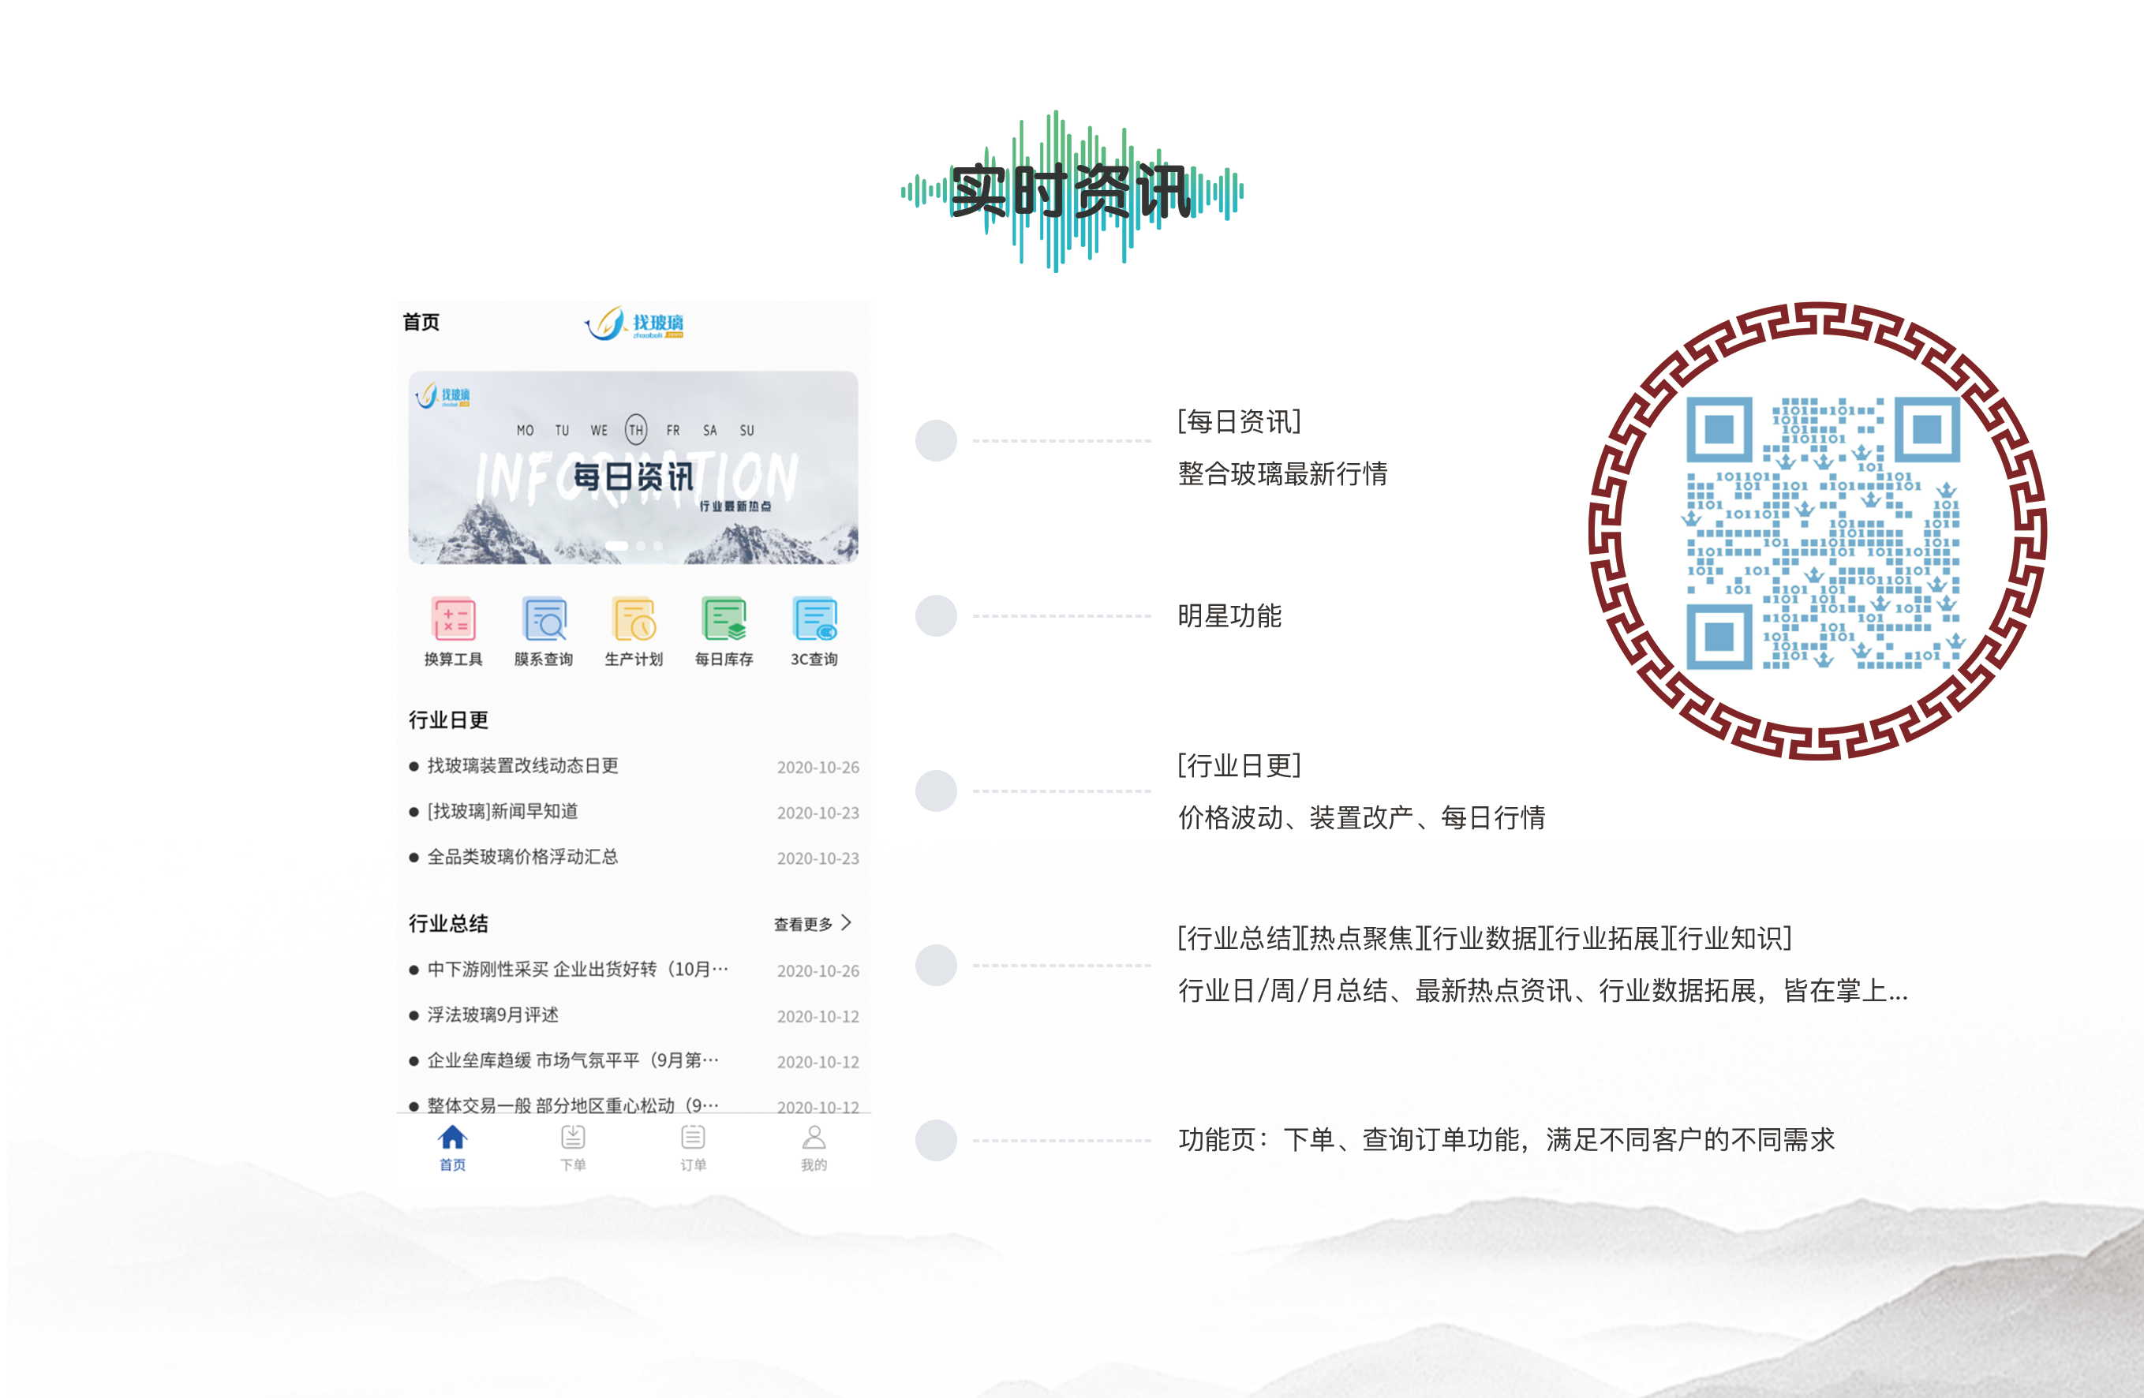Viewport: 2144px width, 1398px height.
Task: Open the 每日资讯 banner image
Action: [634, 468]
